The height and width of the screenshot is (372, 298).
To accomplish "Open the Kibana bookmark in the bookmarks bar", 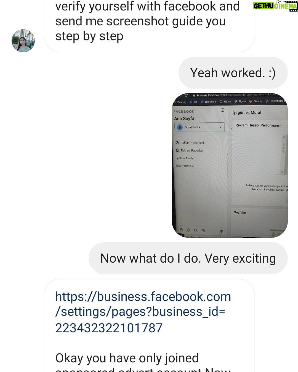I will tap(225, 102).
